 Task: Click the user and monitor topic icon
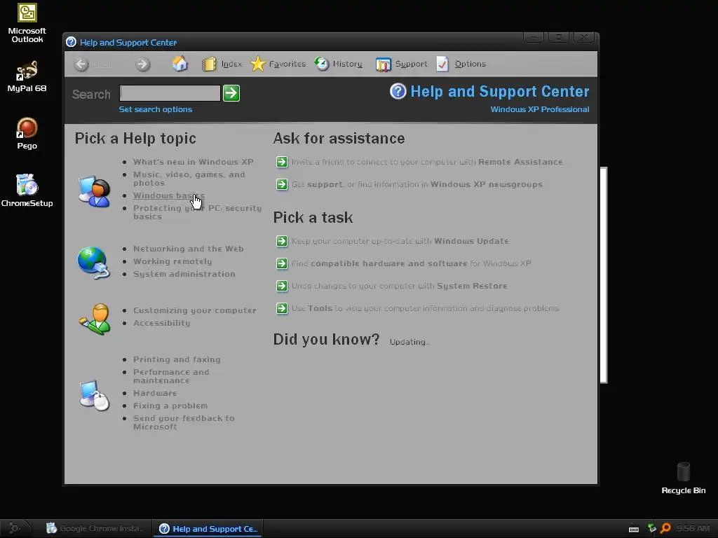click(x=95, y=191)
